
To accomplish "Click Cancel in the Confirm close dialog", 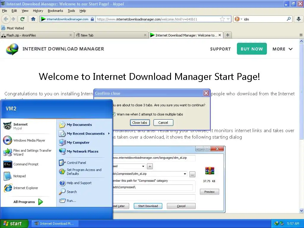I will coord(163,123).
